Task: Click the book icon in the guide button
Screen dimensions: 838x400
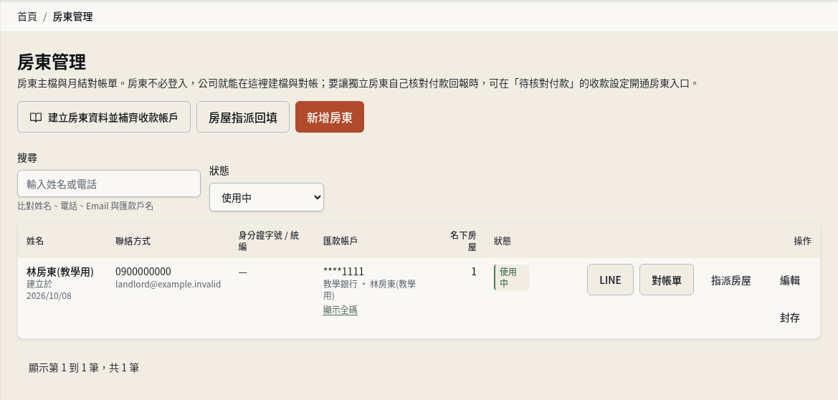Action: click(36, 117)
